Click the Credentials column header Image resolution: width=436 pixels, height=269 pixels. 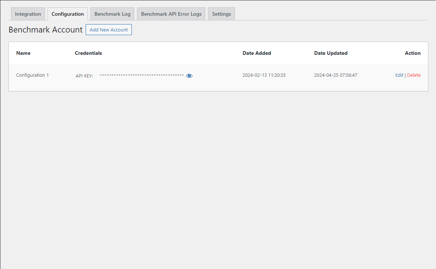[x=89, y=53]
